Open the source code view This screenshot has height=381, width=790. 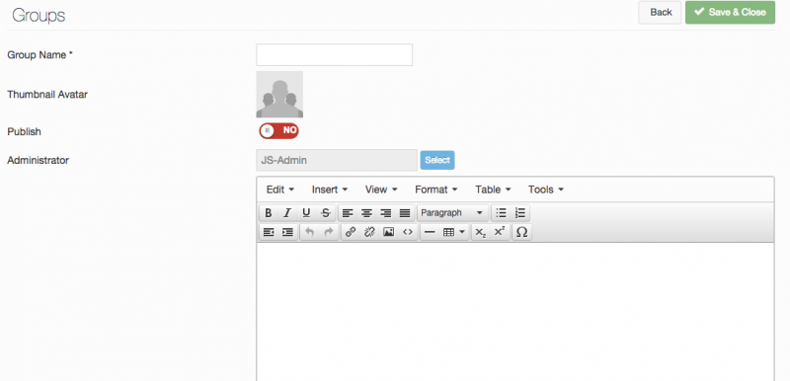408,232
